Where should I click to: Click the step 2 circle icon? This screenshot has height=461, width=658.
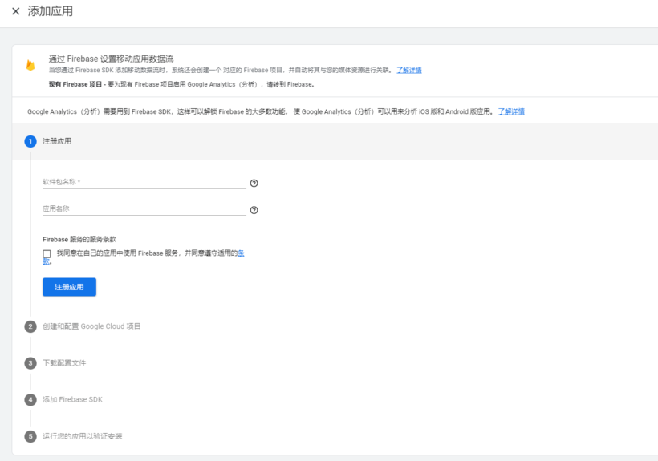(30, 326)
